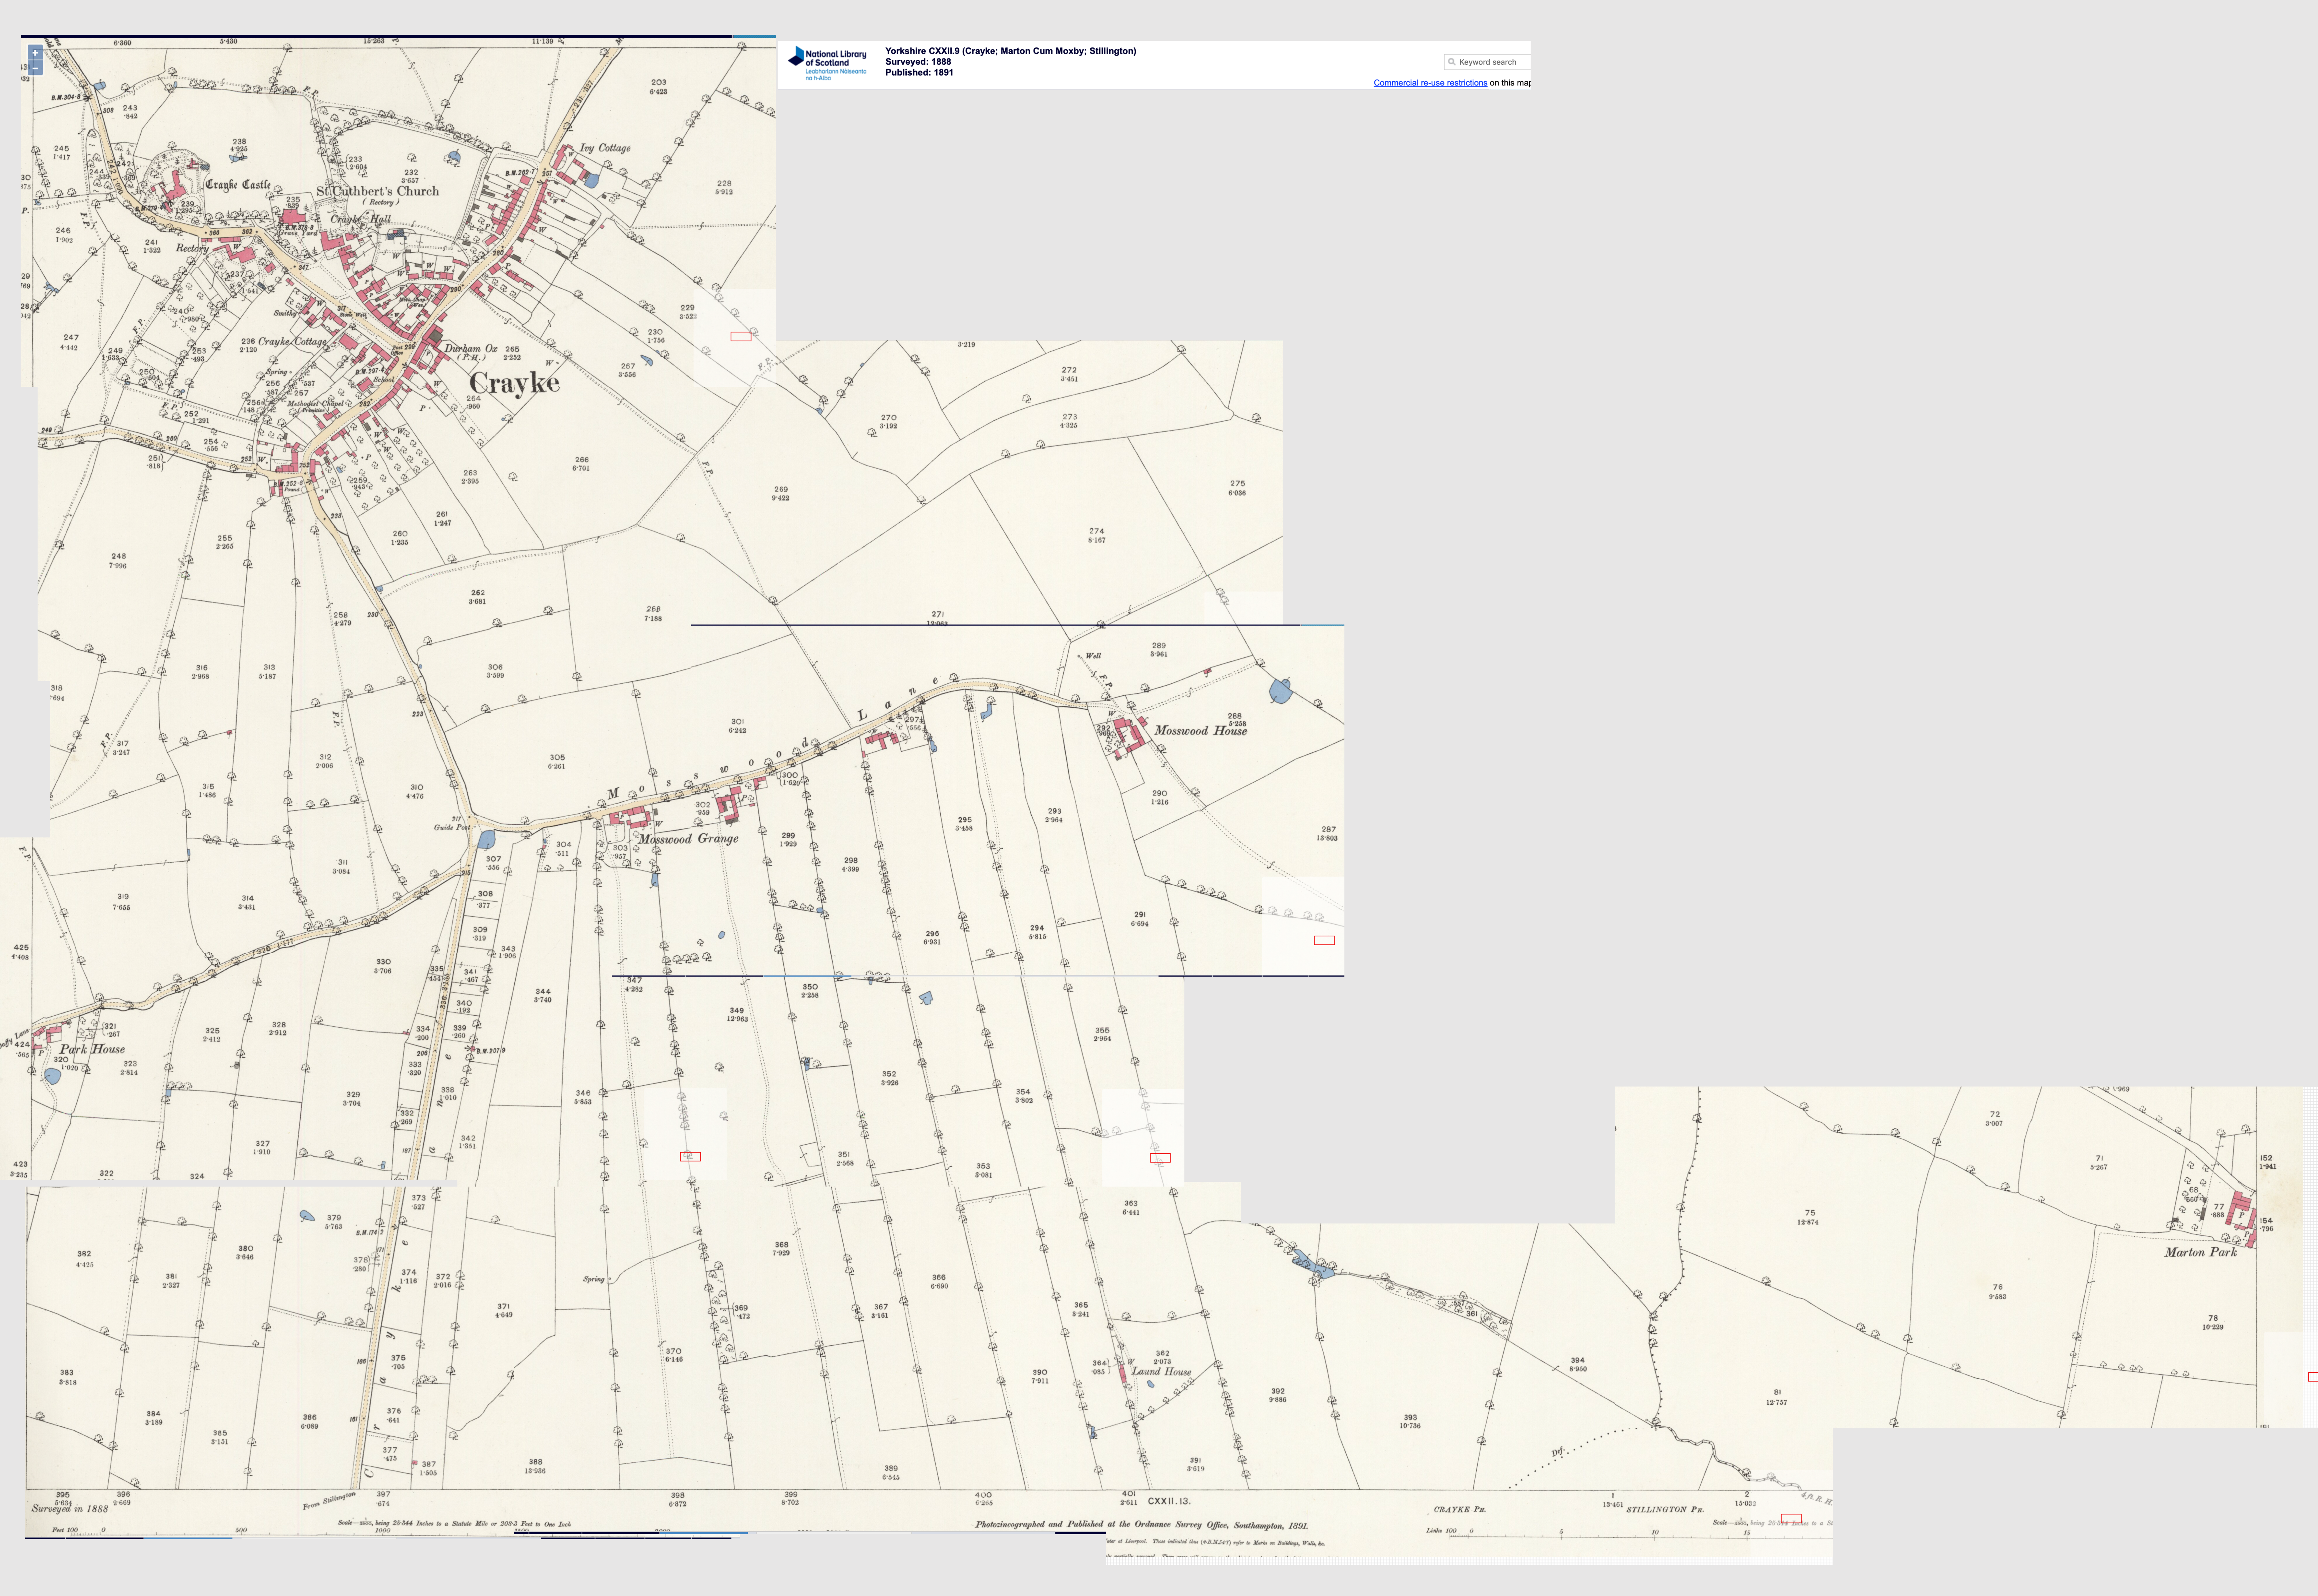Click the Park House label
Viewport: 2318px width, 1596px height.
tap(92, 1049)
